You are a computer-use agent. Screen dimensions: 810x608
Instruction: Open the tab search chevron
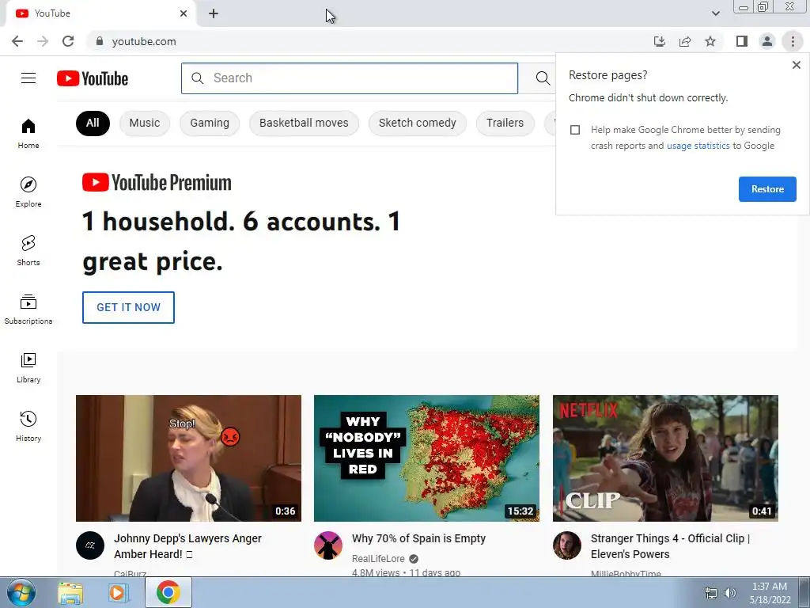[715, 13]
